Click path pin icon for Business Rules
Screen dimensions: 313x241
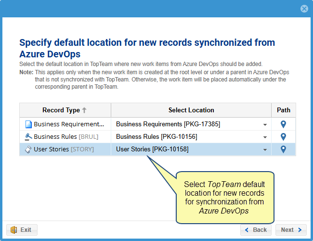284,137
